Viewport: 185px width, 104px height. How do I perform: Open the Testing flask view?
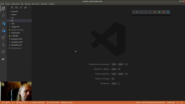(x=3, y=44)
